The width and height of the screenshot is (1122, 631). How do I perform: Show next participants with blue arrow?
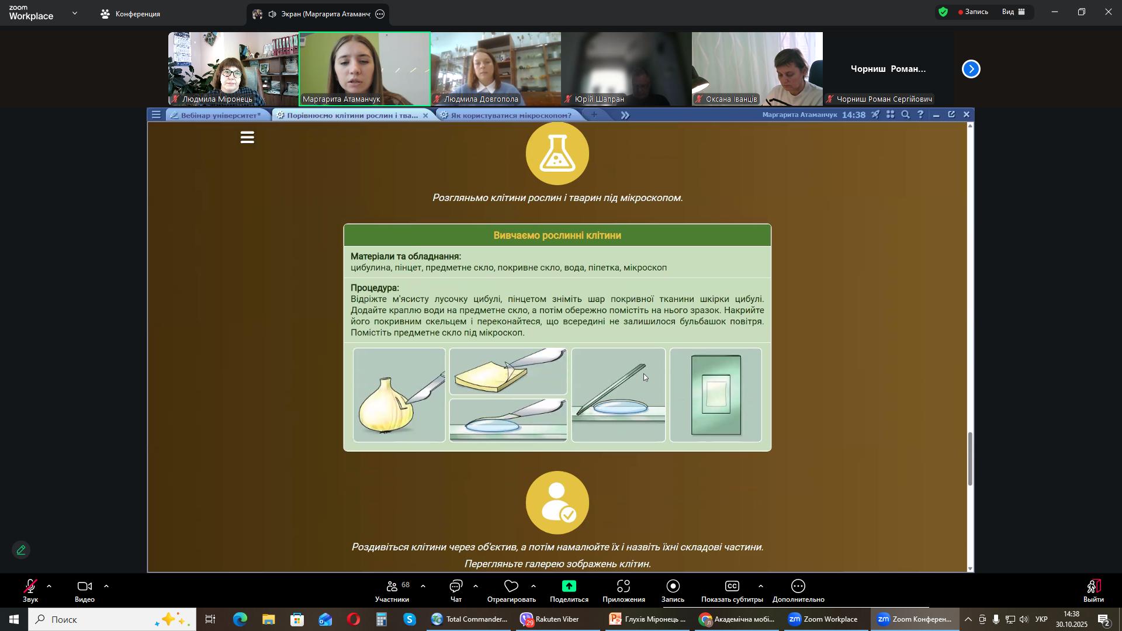click(x=971, y=69)
